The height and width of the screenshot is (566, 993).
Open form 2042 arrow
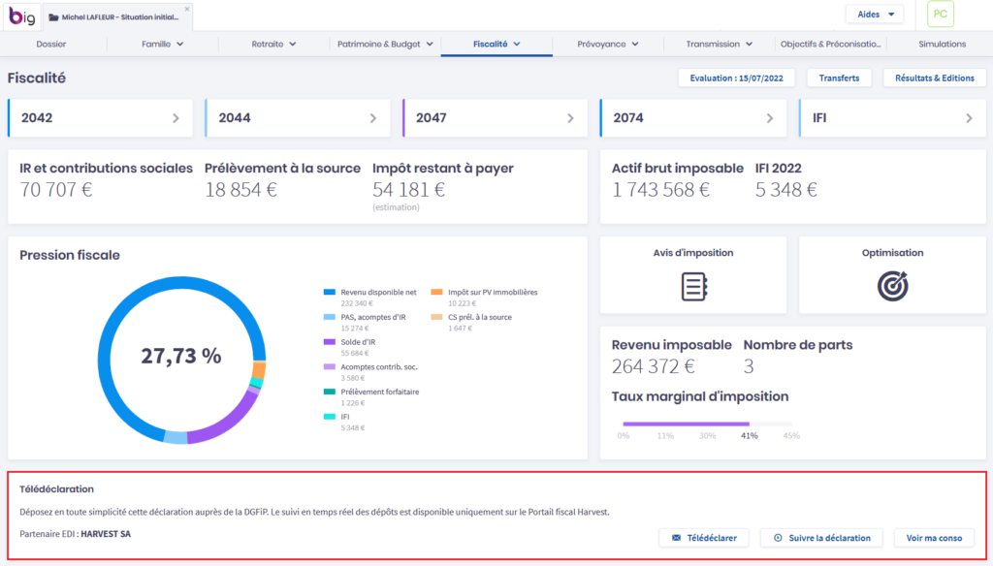pos(176,118)
